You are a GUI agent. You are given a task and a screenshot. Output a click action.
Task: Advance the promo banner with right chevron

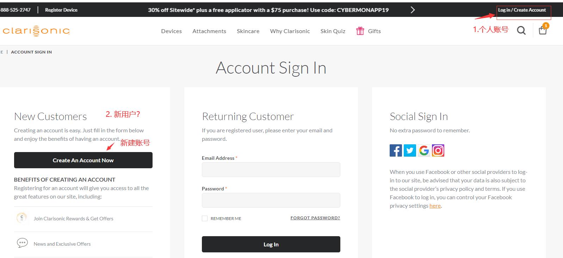[x=413, y=10]
